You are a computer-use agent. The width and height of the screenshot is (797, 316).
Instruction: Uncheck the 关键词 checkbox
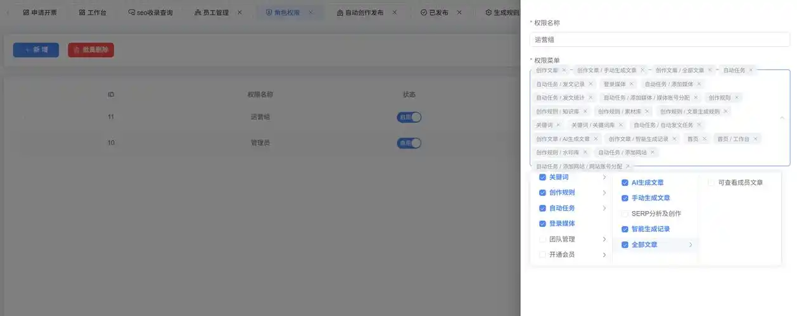click(x=542, y=178)
